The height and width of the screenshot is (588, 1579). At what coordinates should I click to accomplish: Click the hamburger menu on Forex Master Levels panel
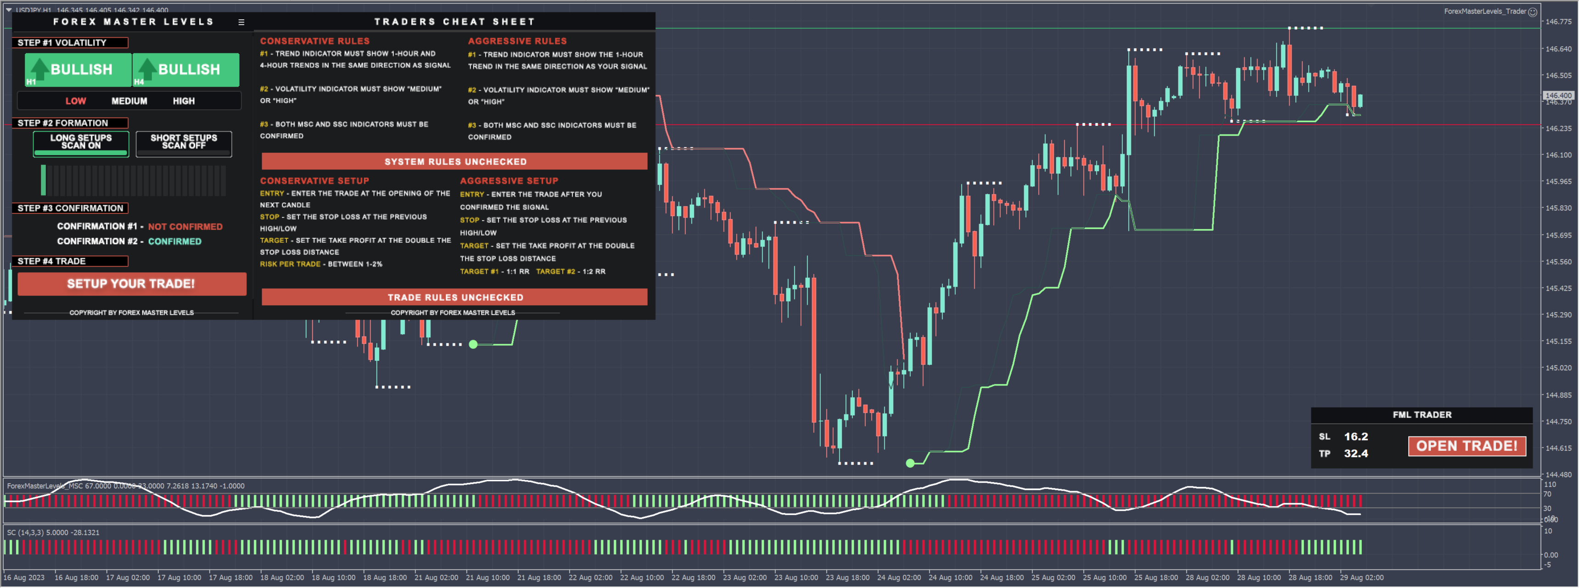point(241,22)
